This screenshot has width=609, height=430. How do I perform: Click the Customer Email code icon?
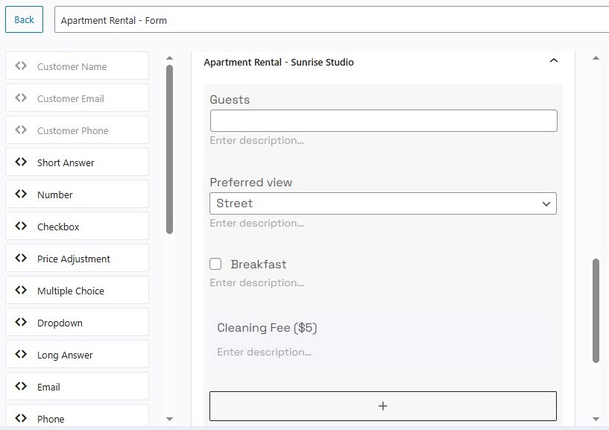tap(21, 98)
